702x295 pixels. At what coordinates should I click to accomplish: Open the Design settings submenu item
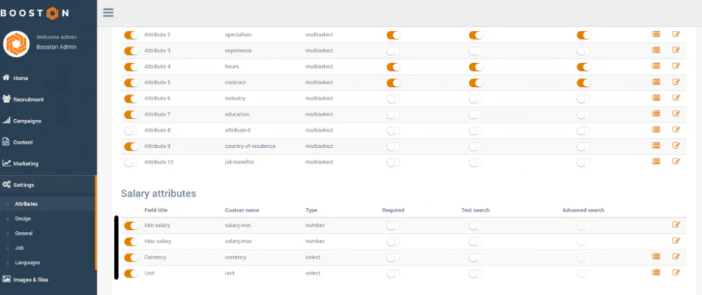click(x=23, y=219)
